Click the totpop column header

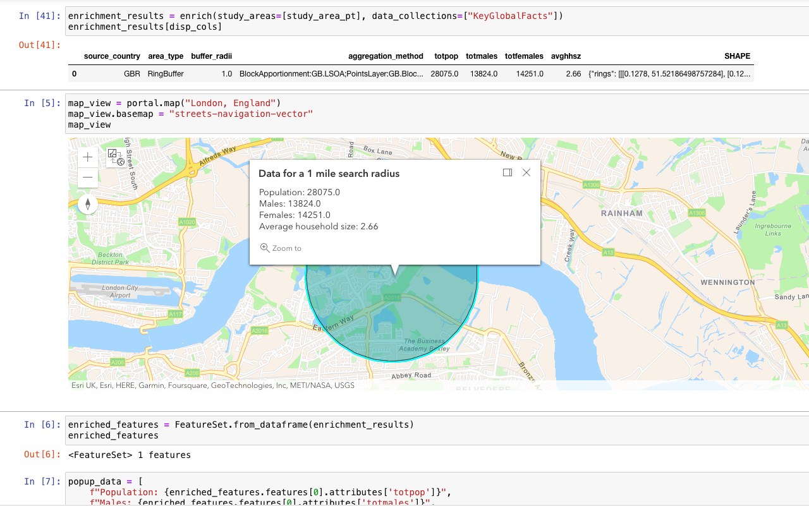(446, 56)
